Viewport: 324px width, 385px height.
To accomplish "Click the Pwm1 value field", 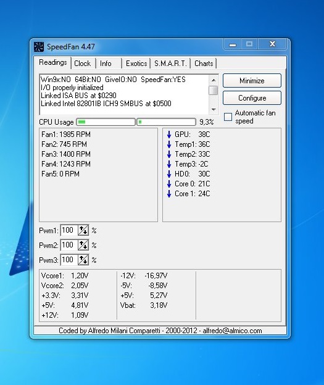I will click(69, 230).
